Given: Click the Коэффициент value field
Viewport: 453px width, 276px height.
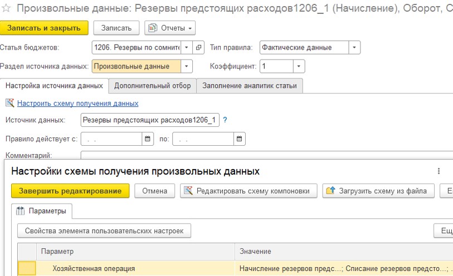Looking at the screenshot, I should [277, 66].
